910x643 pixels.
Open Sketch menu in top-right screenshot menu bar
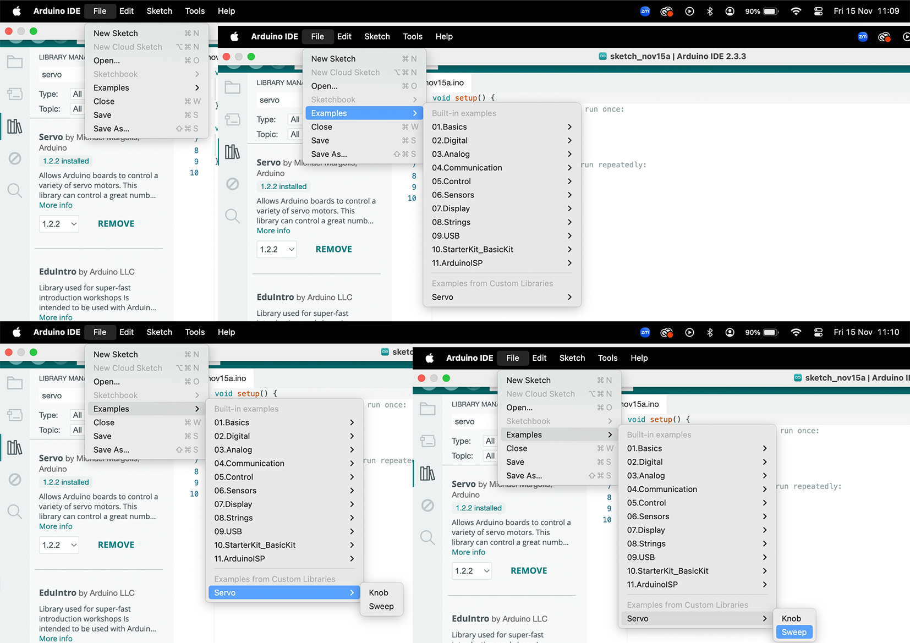[x=377, y=37]
